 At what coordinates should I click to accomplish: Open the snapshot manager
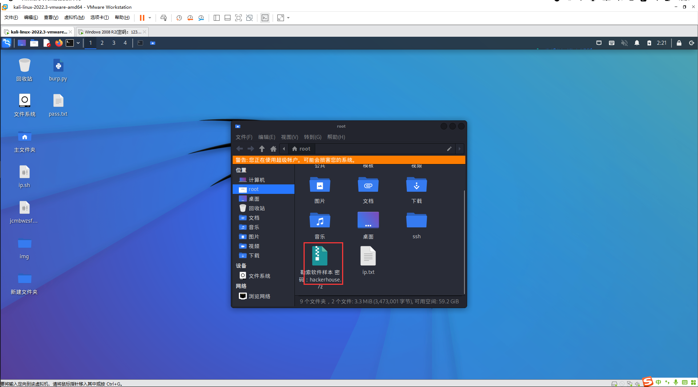click(201, 18)
